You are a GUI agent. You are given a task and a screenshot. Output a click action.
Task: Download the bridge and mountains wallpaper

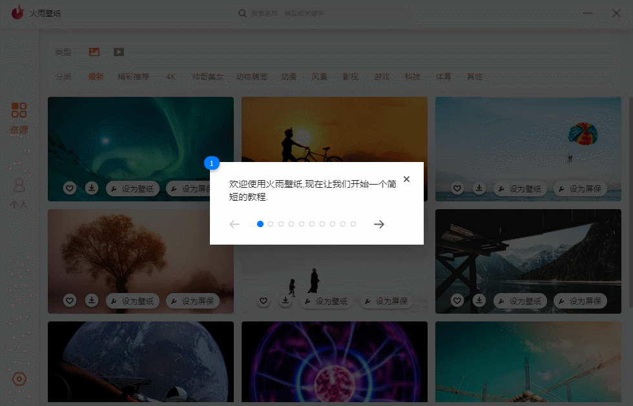(479, 301)
